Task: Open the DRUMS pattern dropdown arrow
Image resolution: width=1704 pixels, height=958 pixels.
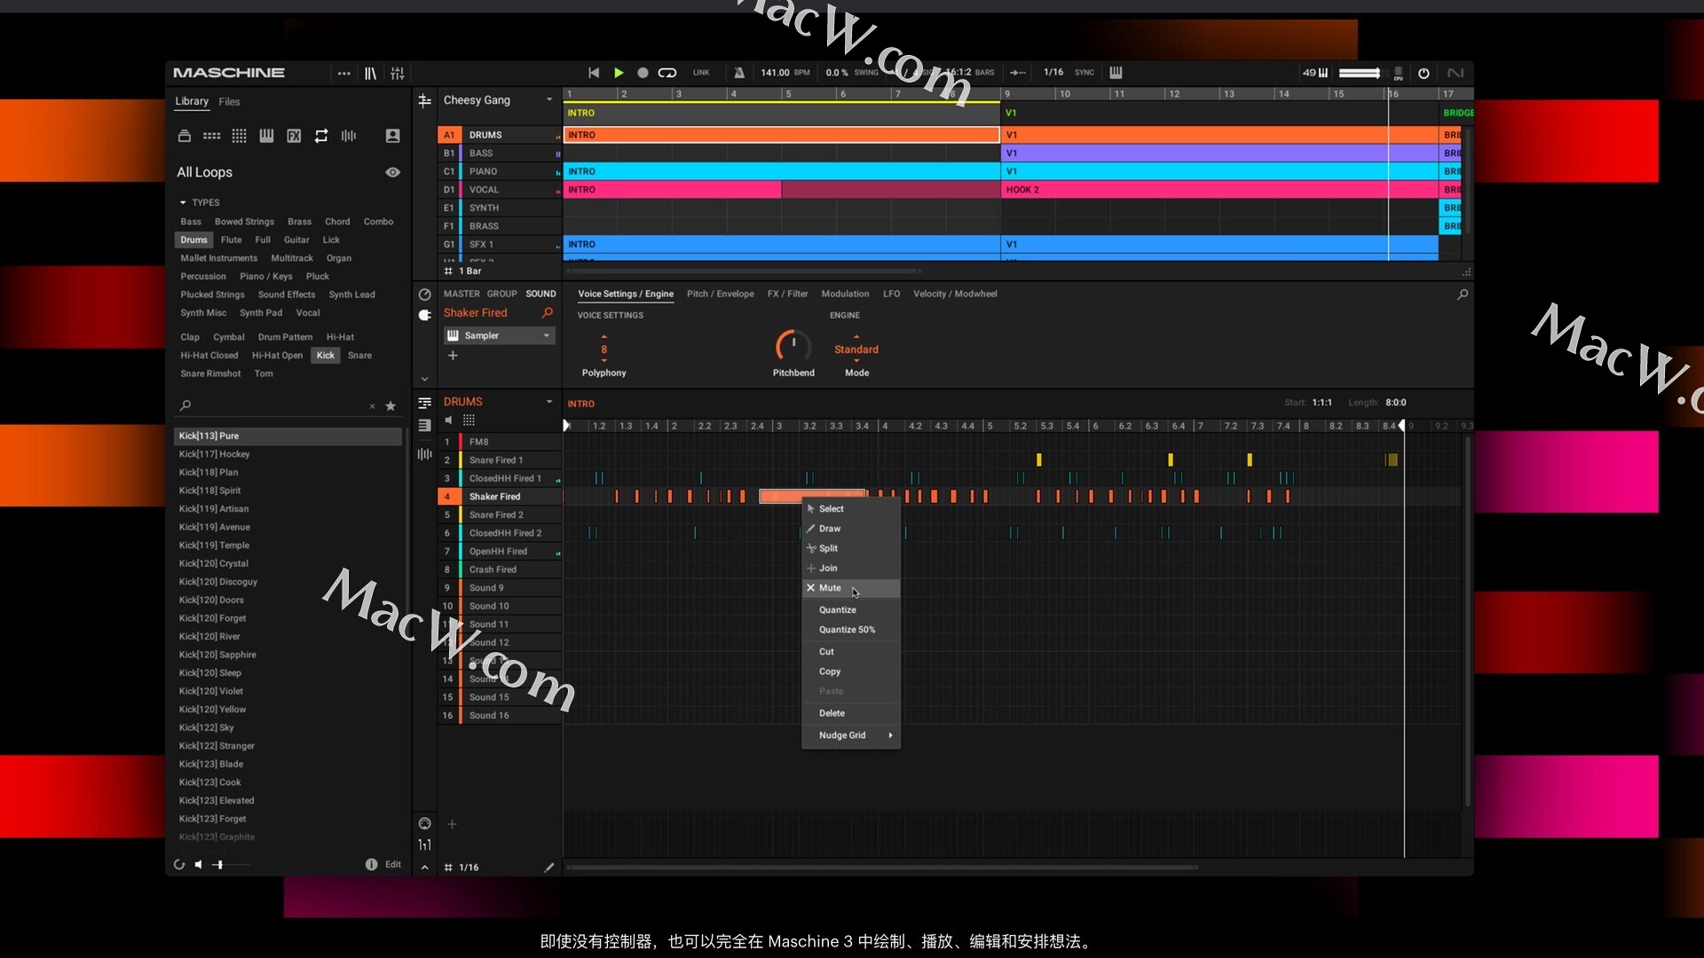Action: (x=549, y=402)
